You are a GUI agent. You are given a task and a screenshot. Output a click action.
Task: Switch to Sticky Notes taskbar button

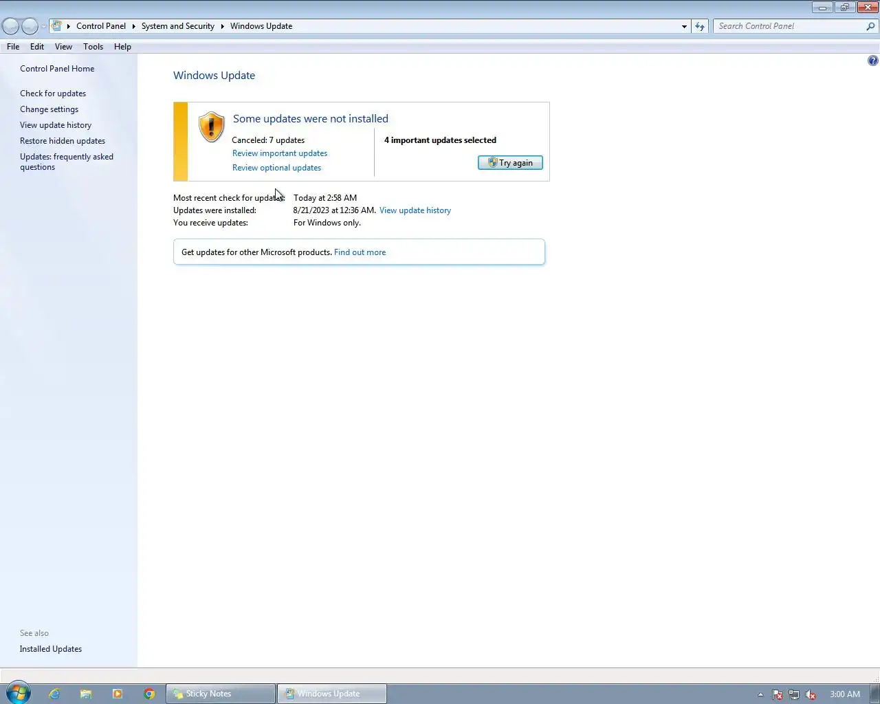coord(220,694)
